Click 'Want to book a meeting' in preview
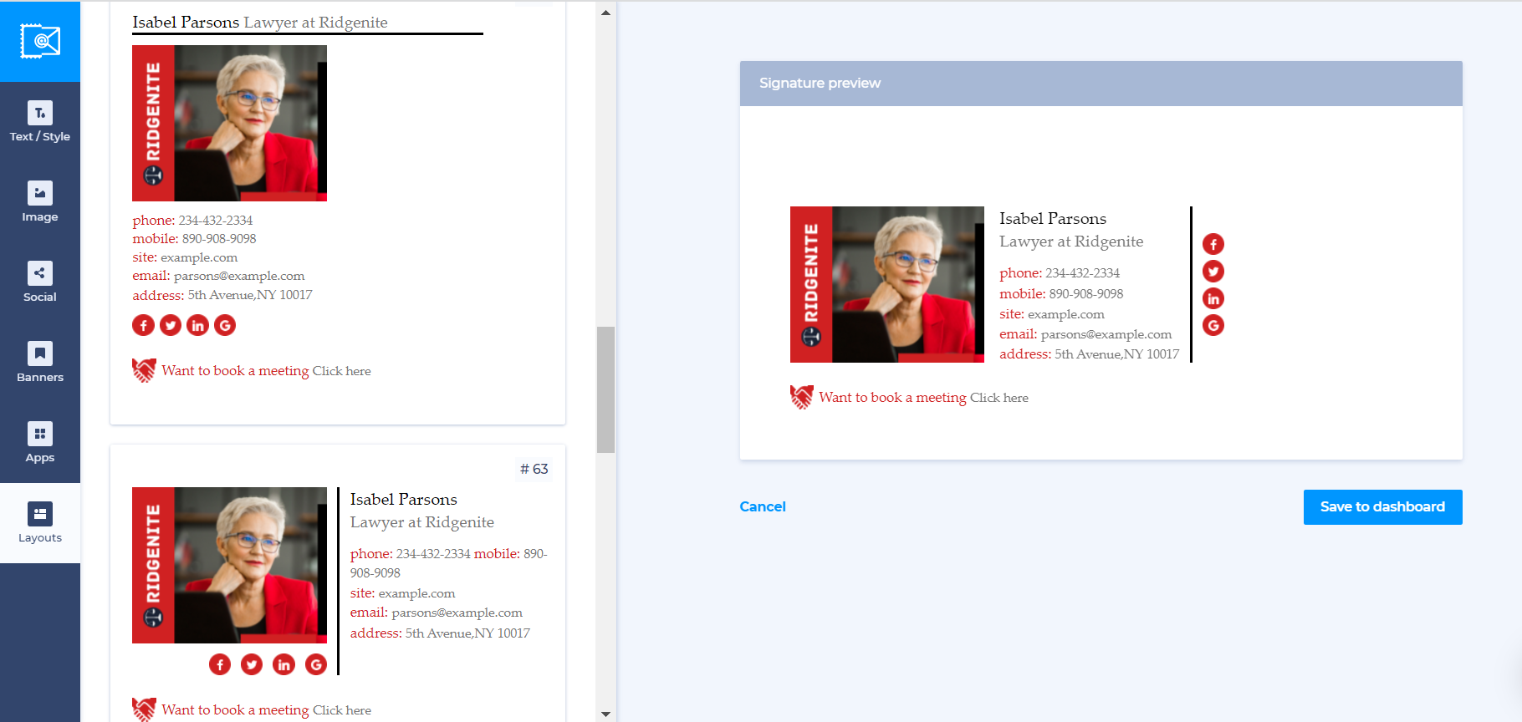1522x722 pixels. click(892, 398)
